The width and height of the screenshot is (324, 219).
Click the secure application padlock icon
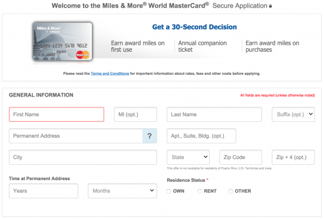click(270, 6)
